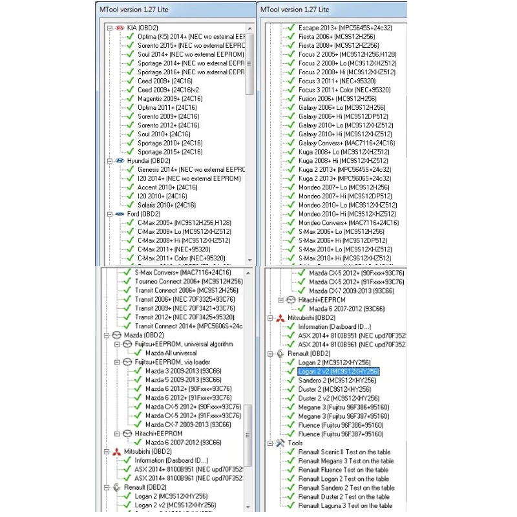
Task: Select Fluence (Fujitsu 96F387+95160)
Action: (341, 434)
